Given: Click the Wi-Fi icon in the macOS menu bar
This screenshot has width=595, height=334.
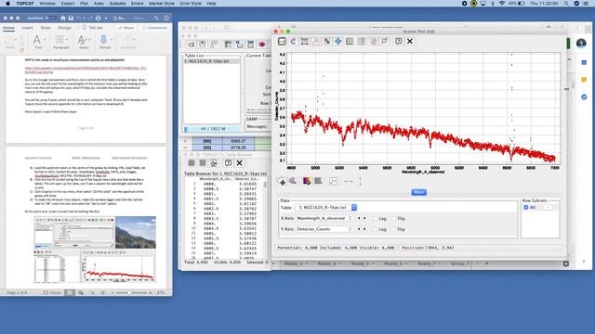Looking at the screenshot, I should [502, 4].
